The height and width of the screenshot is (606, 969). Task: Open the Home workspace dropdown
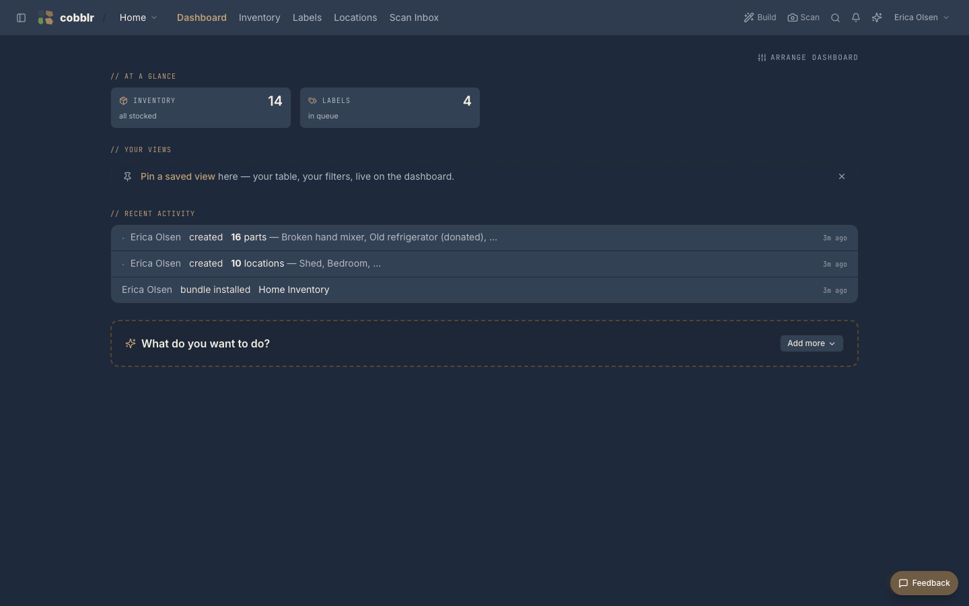tap(138, 18)
